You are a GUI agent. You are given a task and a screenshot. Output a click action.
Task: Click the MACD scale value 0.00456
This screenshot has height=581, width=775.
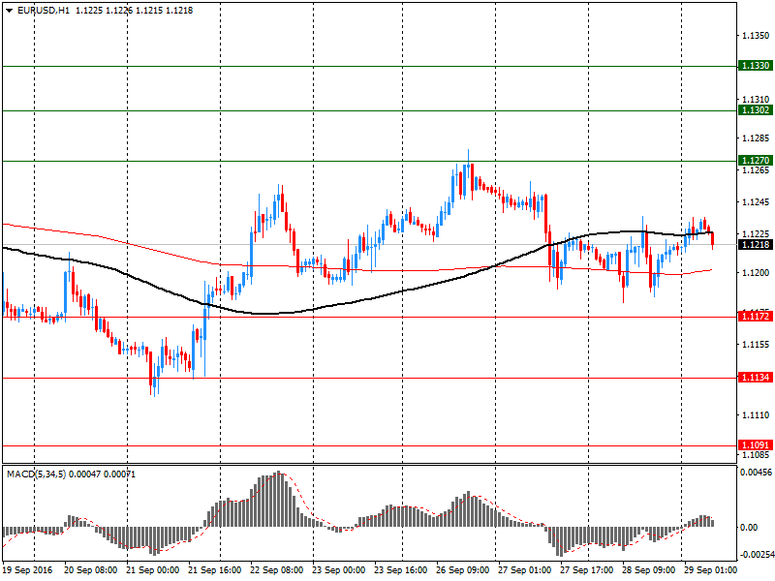pos(757,473)
